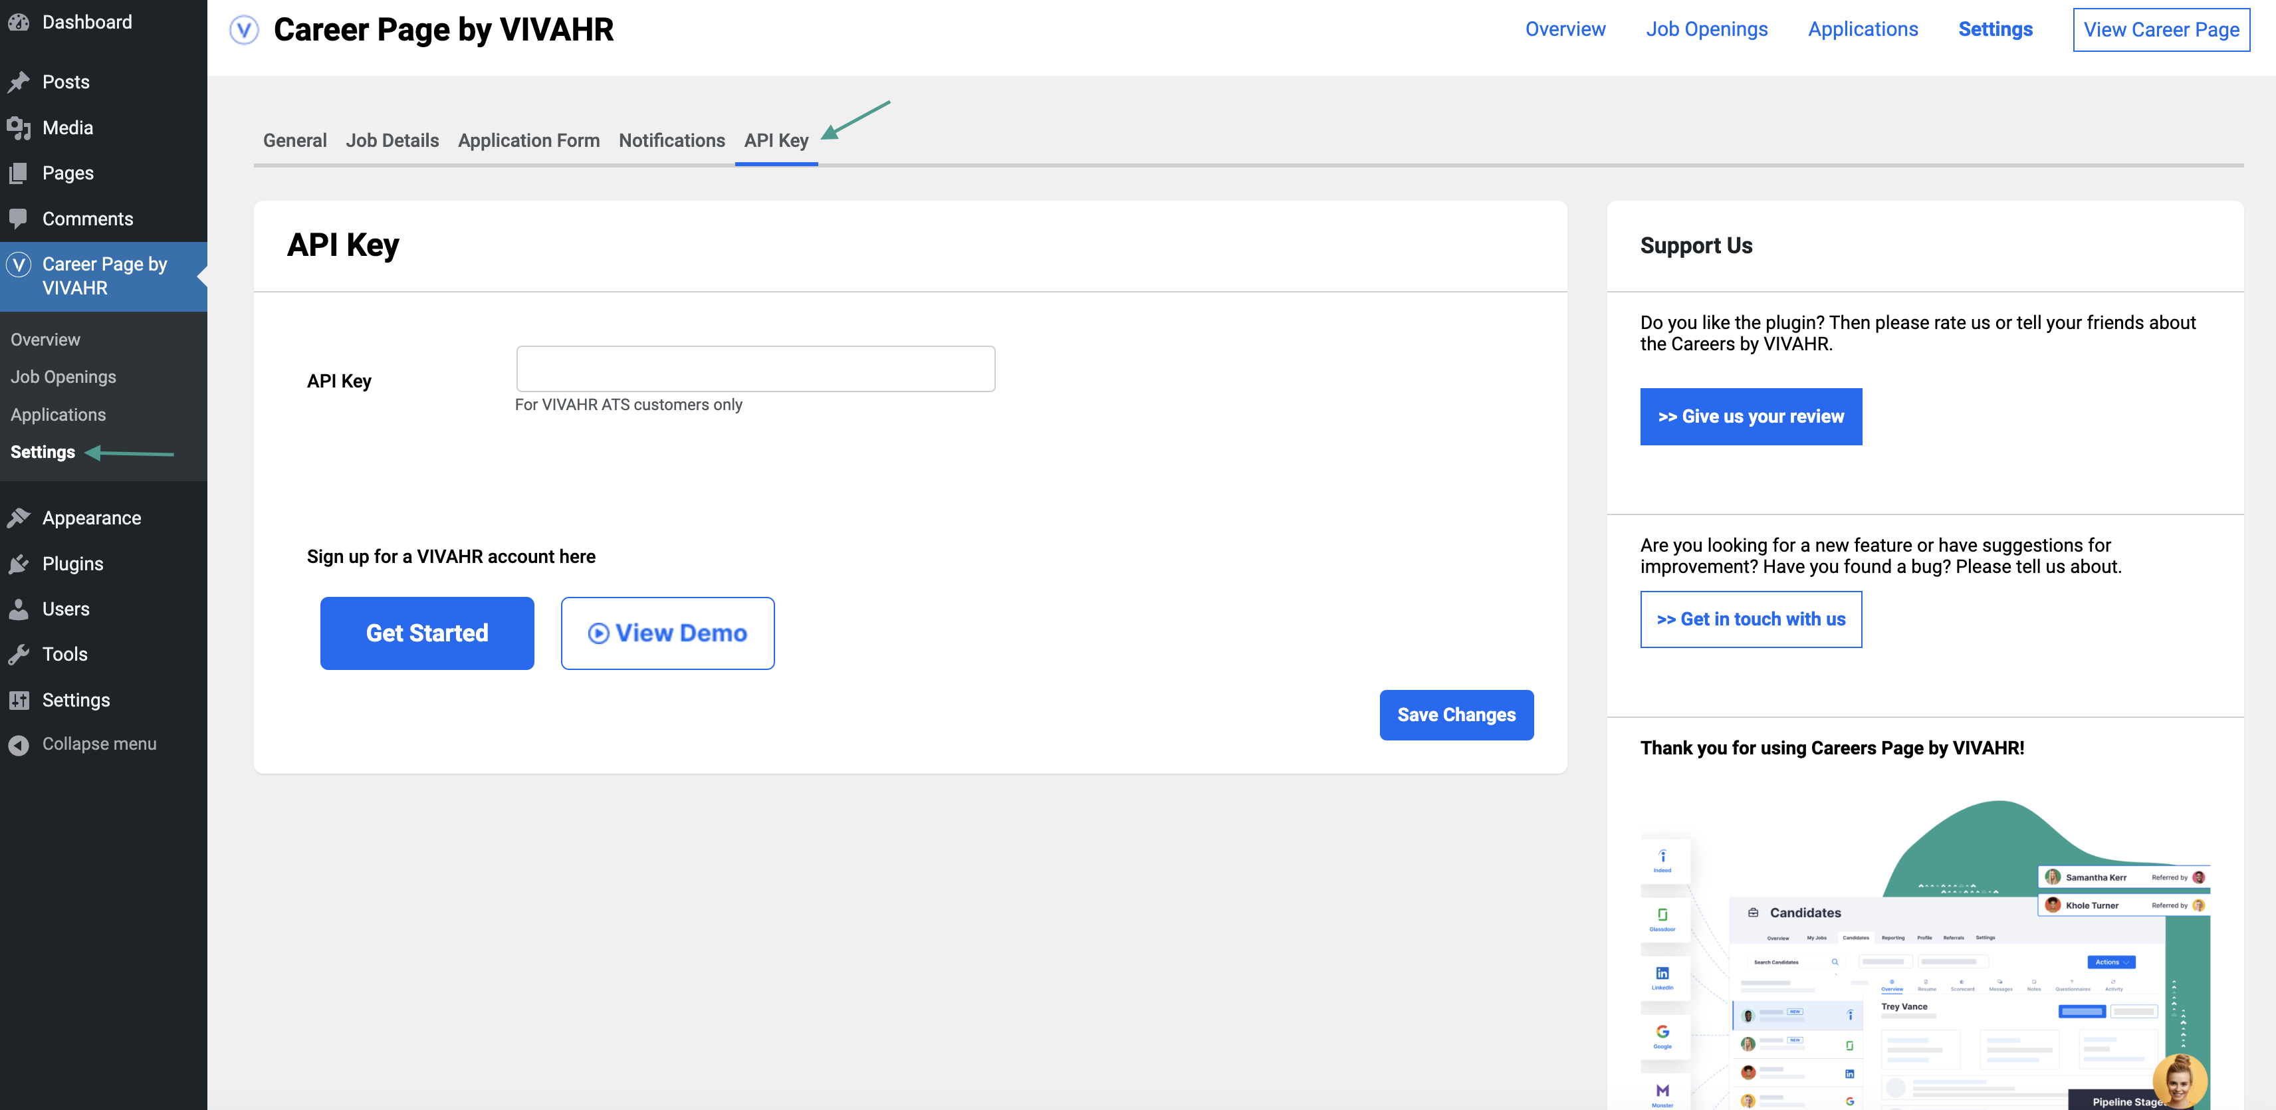2276x1110 pixels.
Task: Click the WordPress Settings sliders icon
Action: click(19, 700)
